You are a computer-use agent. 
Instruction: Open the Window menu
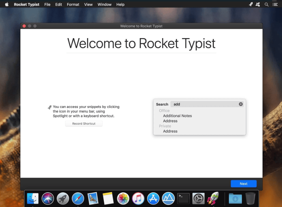(x=104, y=4)
